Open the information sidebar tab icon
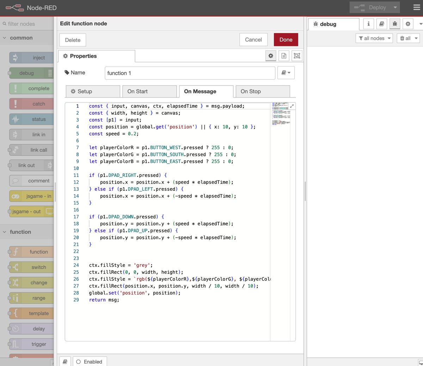The height and width of the screenshot is (366, 423). point(368,24)
